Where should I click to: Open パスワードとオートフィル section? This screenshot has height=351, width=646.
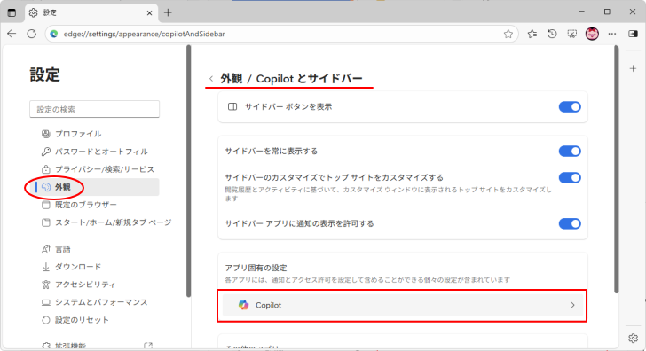(x=94, y=152)
